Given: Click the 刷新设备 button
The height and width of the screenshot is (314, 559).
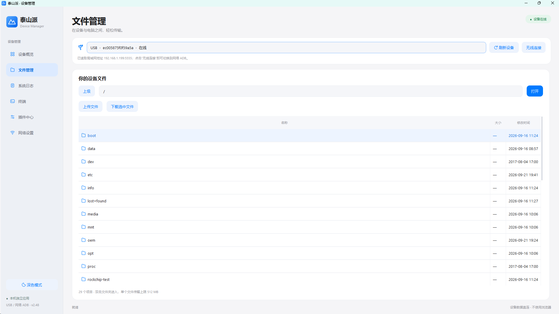Looking at the screenshot, I should point(504,48).
